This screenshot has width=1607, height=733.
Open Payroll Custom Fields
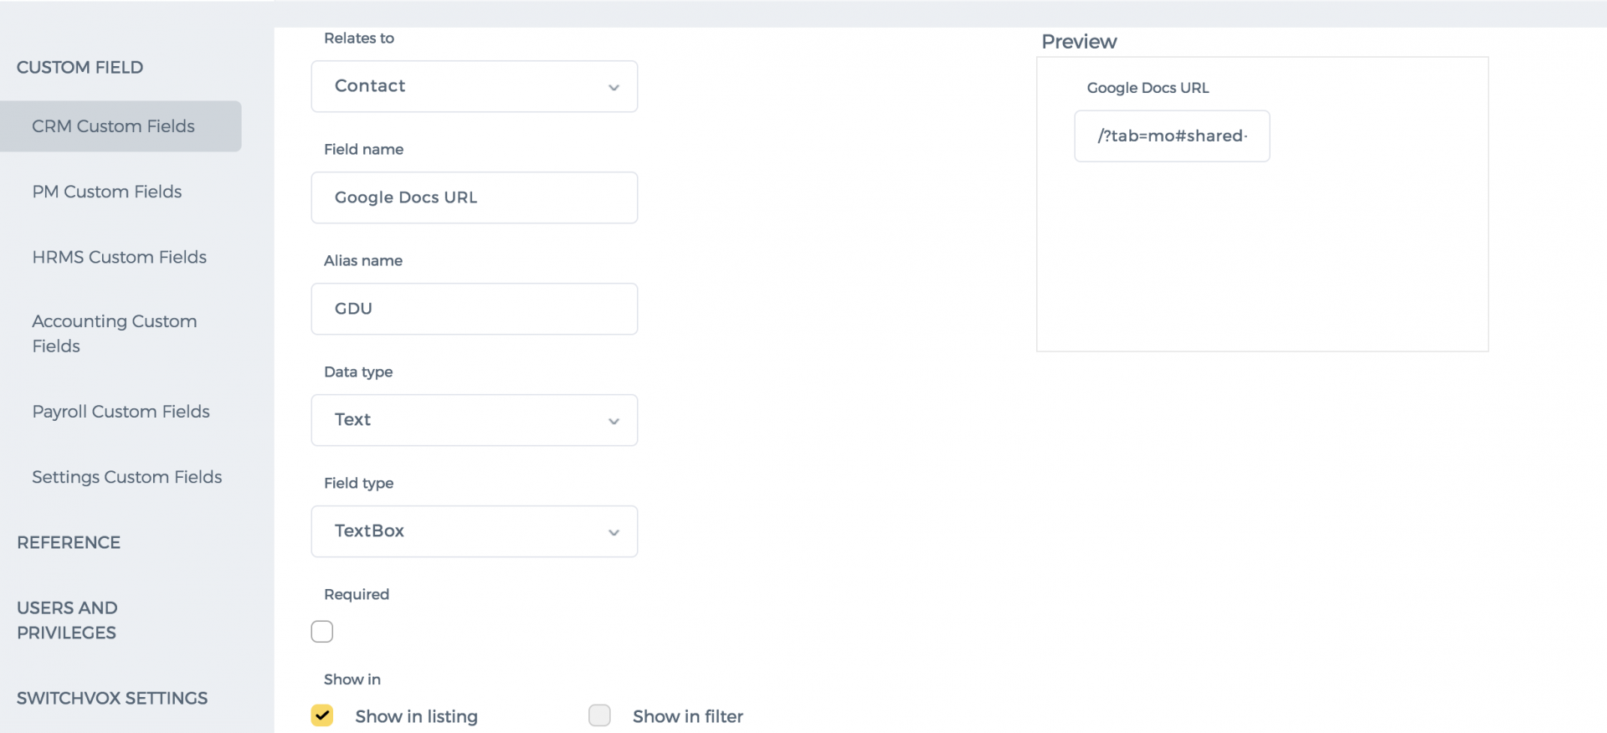tap(121, 412)
